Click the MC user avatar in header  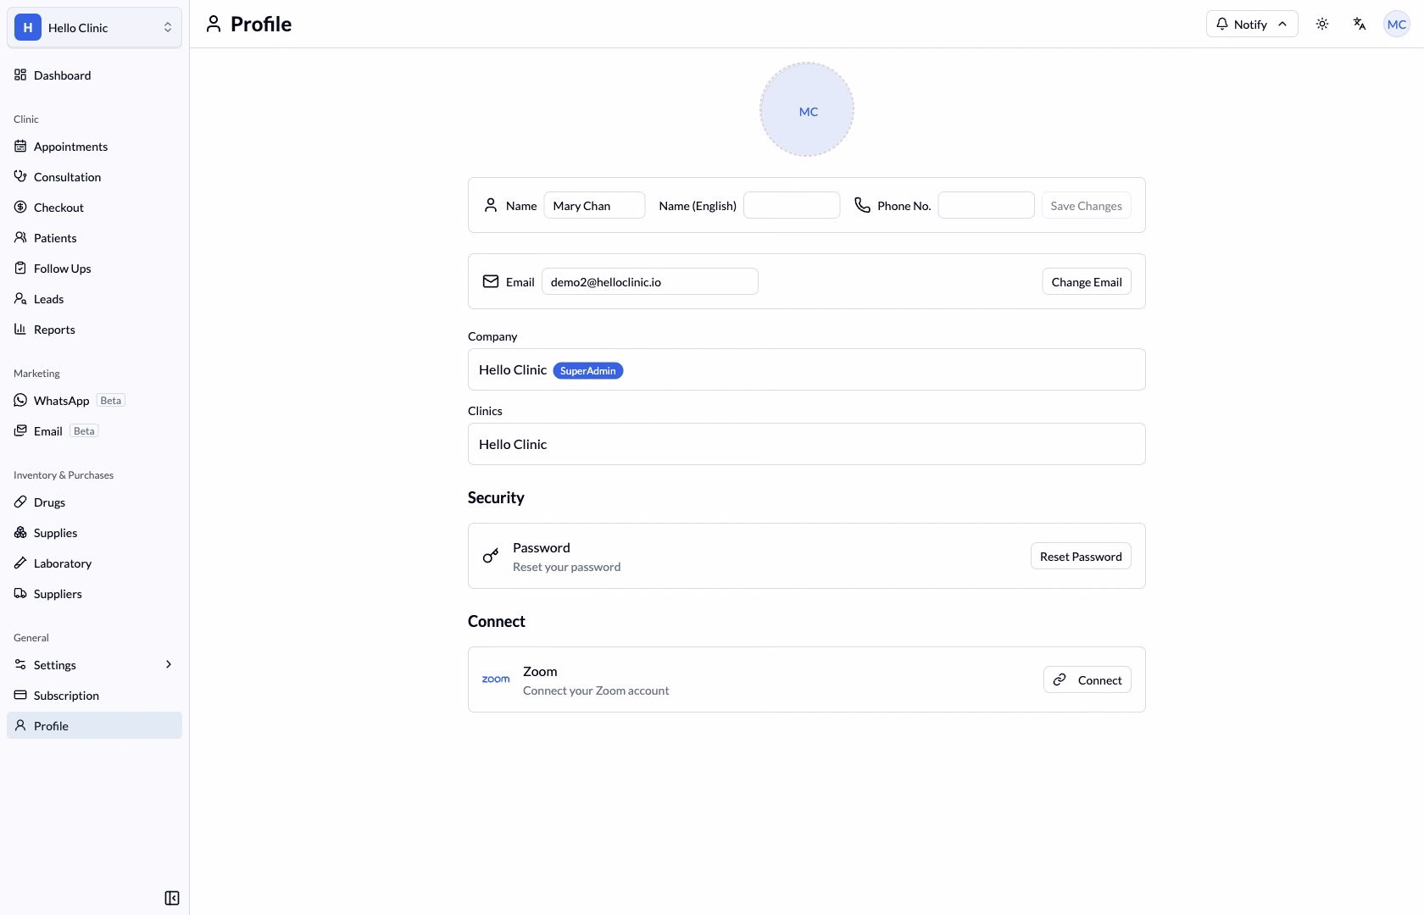(x=1397, y=24)
